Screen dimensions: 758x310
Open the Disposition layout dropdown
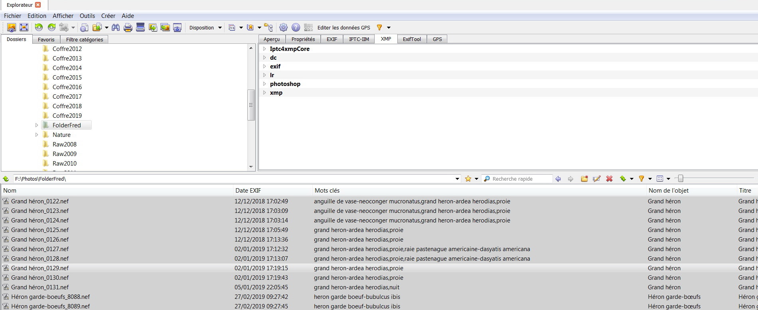coord(205,27)
